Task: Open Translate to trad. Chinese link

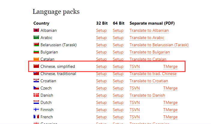Action: 153,74
